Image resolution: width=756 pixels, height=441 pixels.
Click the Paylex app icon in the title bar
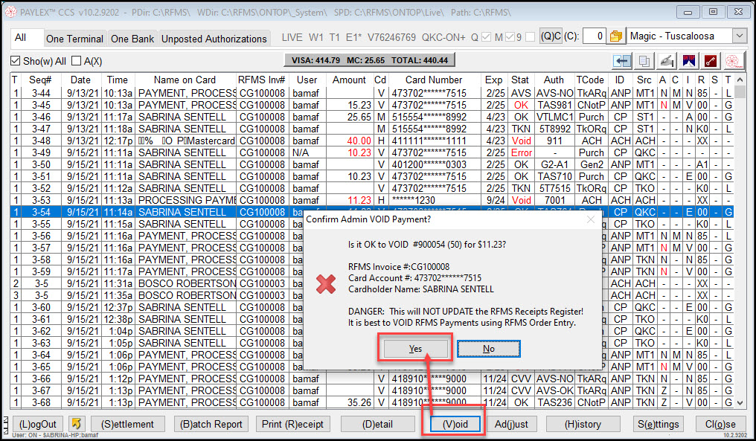point(10,12)
